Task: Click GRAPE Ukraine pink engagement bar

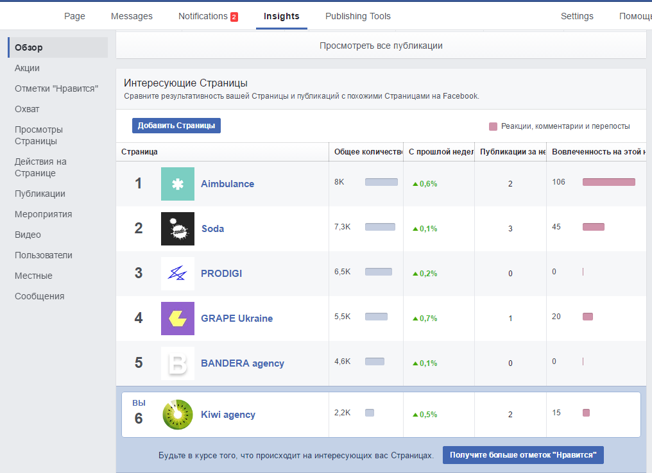Action: pyautogui.click(x=588, y=317)
